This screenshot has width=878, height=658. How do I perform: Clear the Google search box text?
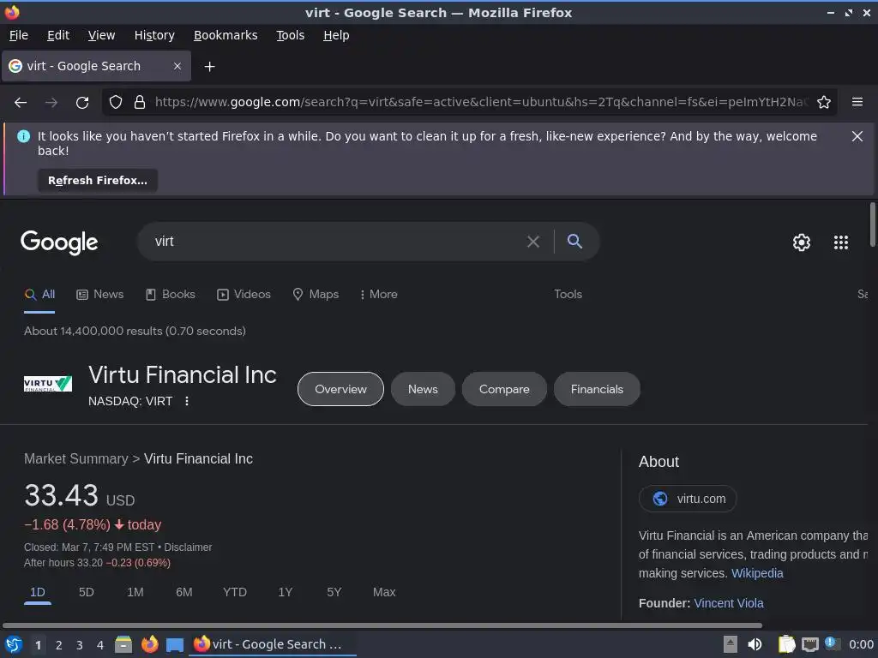pyautogui.click(x=533, y=242)
